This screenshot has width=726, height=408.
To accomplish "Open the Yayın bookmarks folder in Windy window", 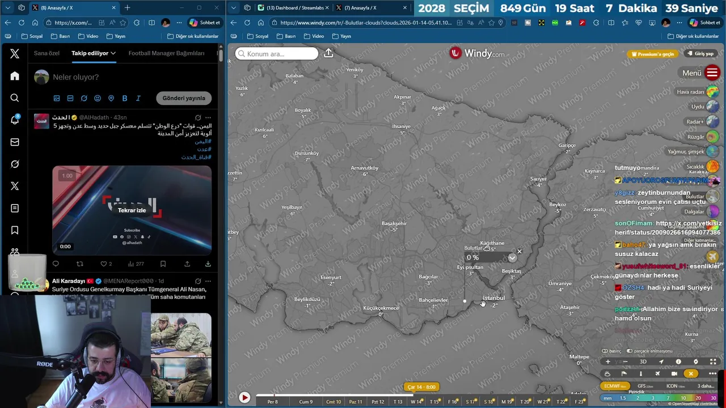I will click(341, 36).
